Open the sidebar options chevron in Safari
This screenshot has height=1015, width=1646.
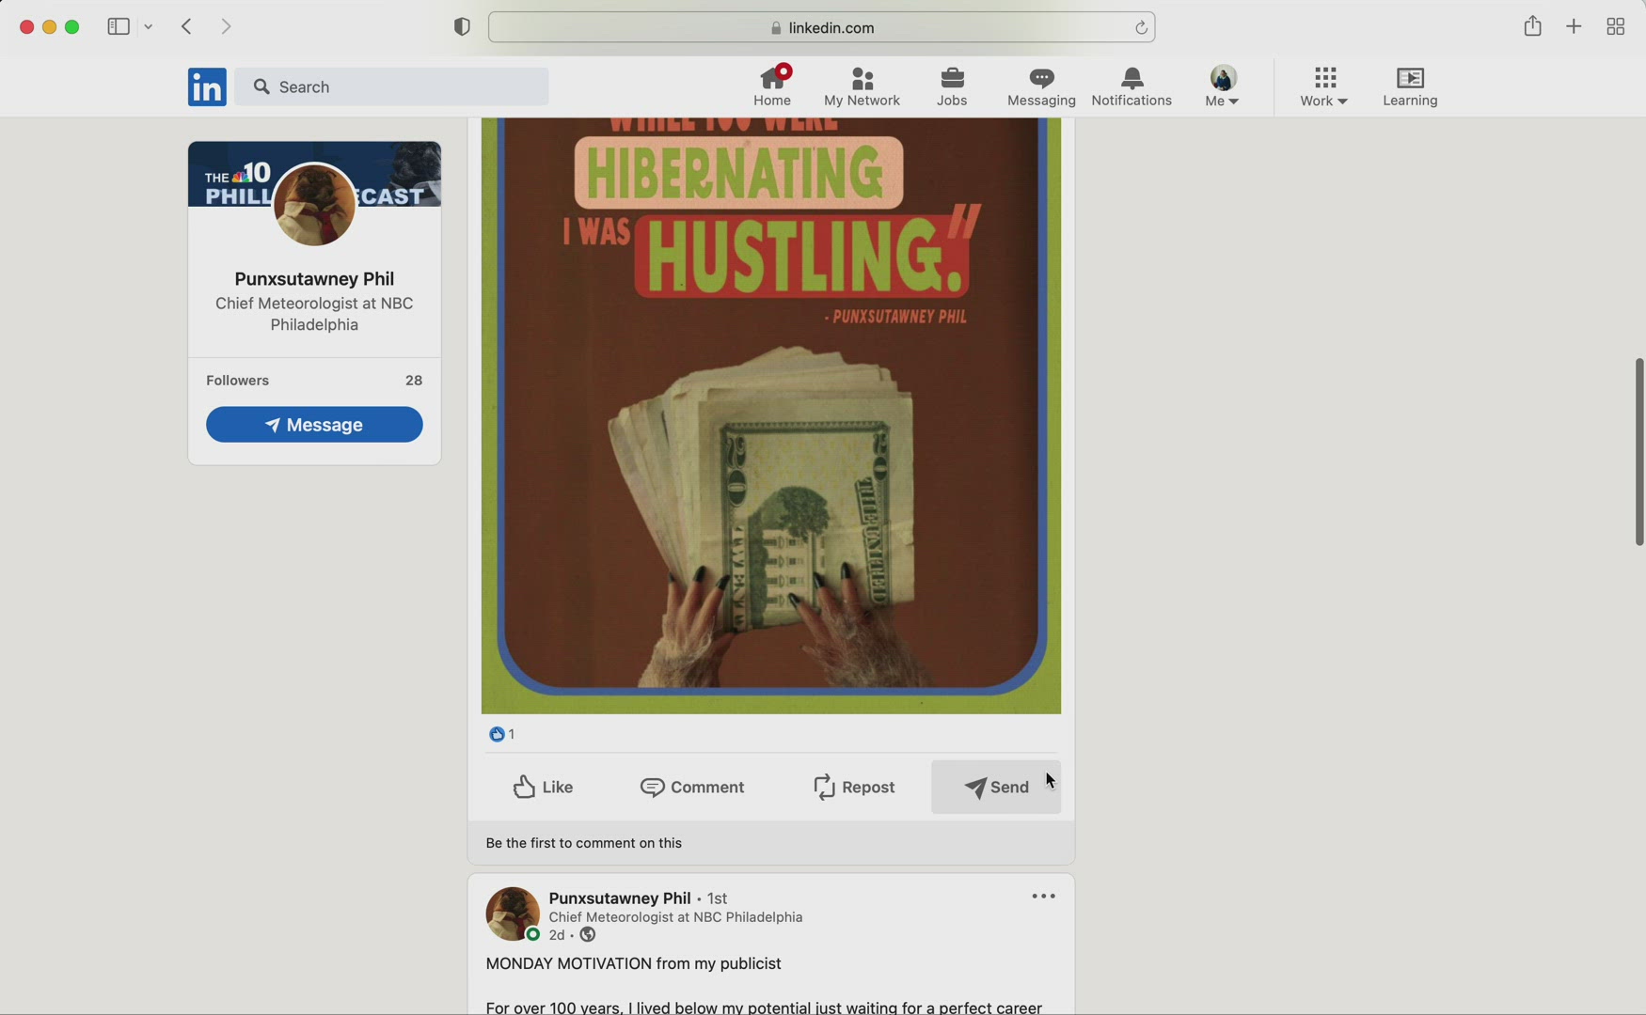tap(150, 27)
